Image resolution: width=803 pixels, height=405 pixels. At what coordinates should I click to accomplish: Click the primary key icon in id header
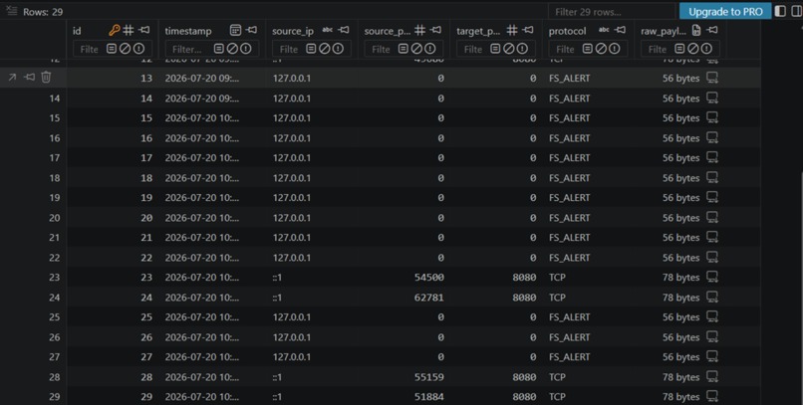click(115, 30)
